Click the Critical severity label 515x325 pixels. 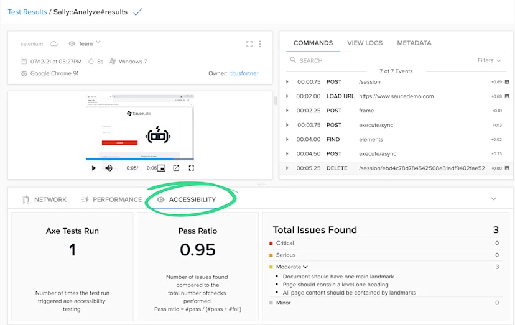point(285,243)
